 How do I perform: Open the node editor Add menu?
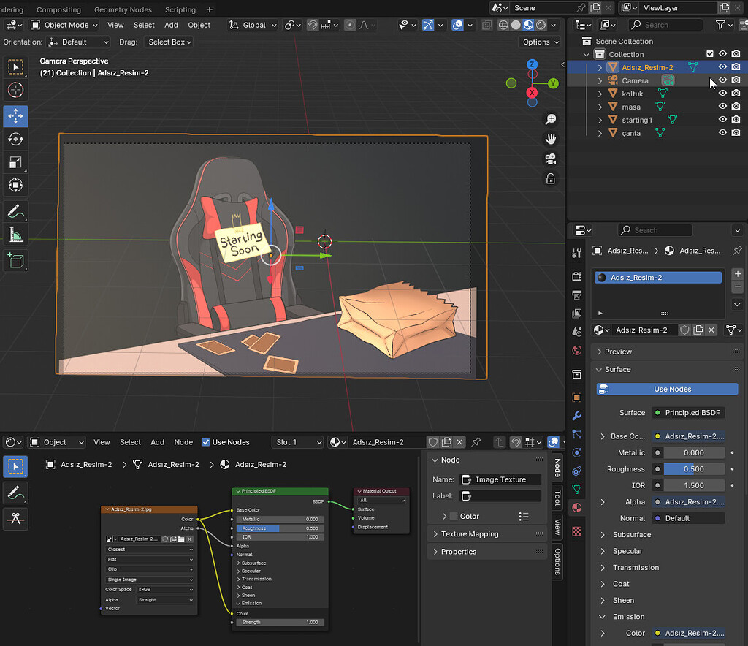pos(158,442)
